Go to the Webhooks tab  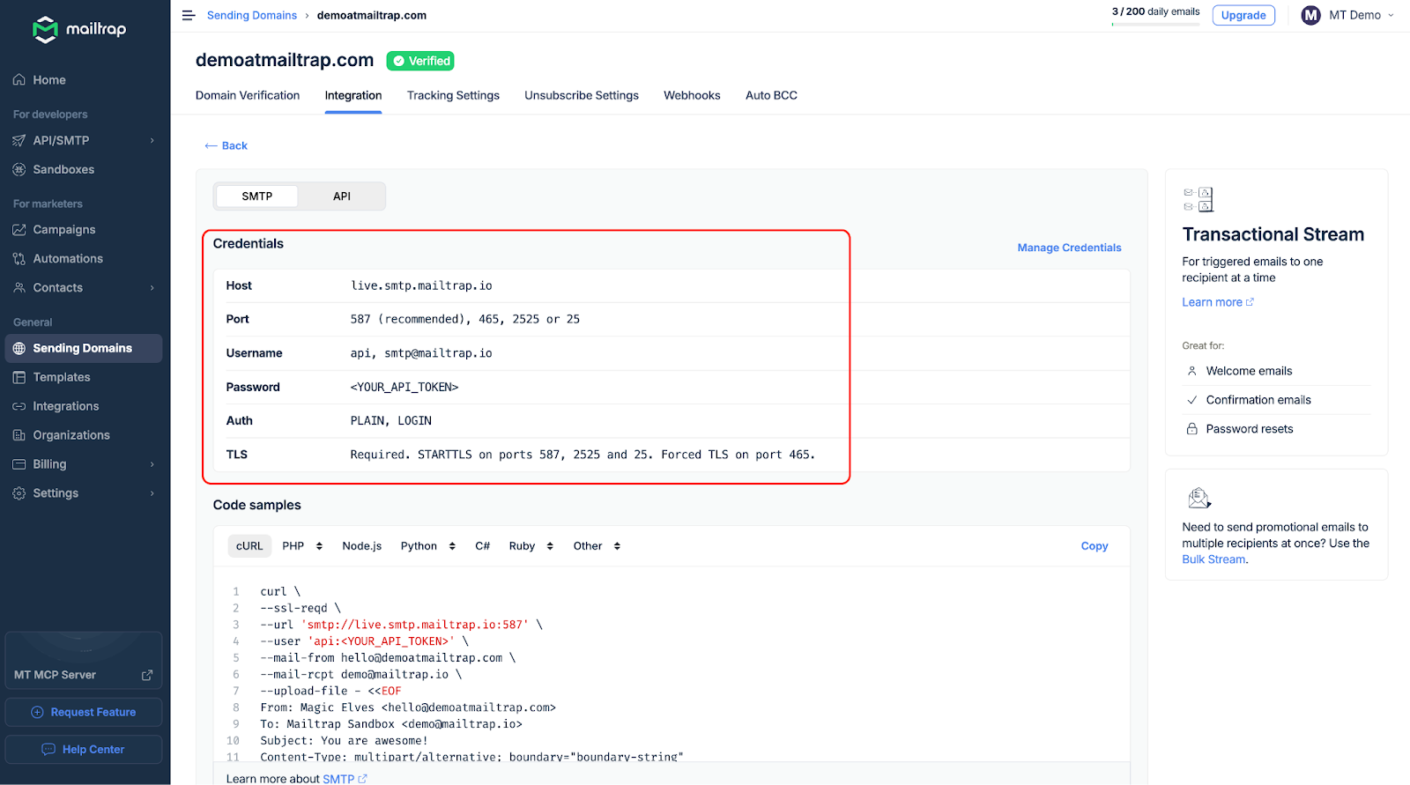[x=692, y=95]
